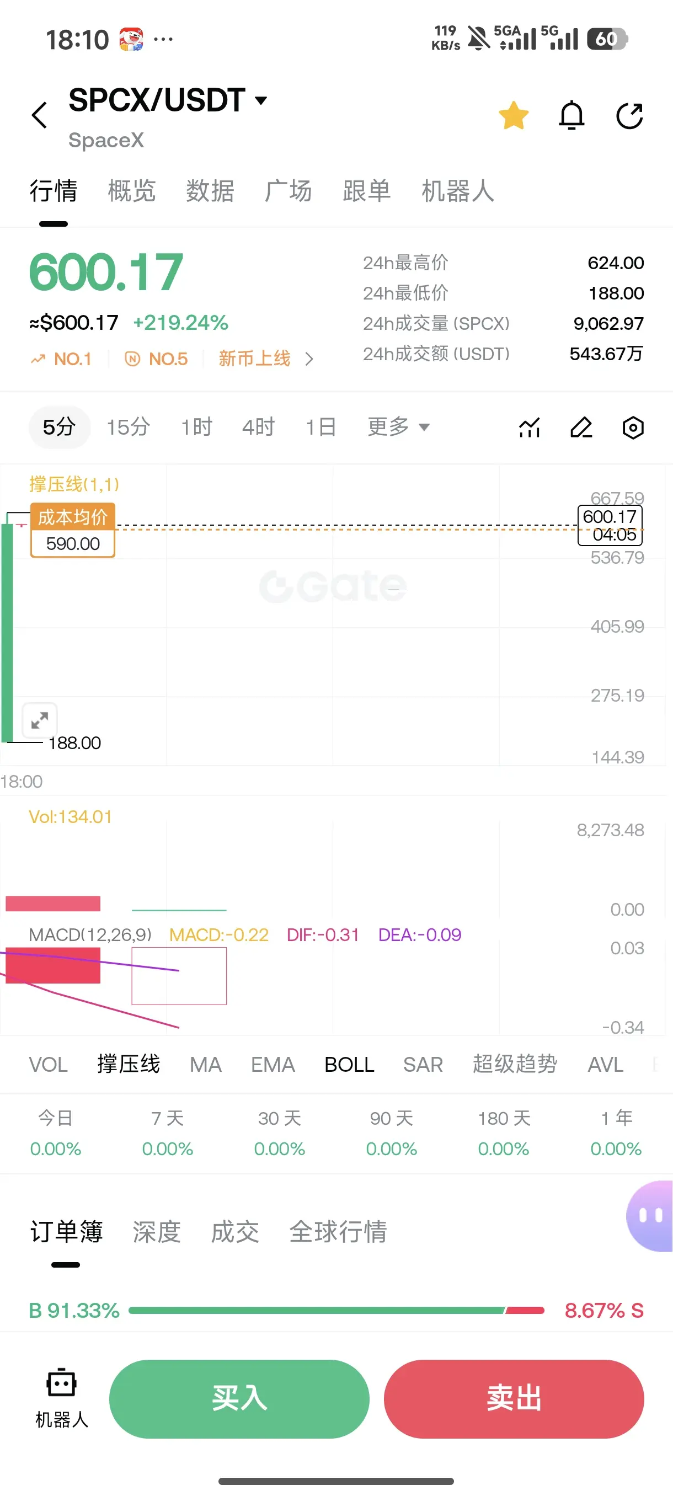Tap the back arrow icon
673x1496 pixels.
pyautogui.click(x=40, y=115)
